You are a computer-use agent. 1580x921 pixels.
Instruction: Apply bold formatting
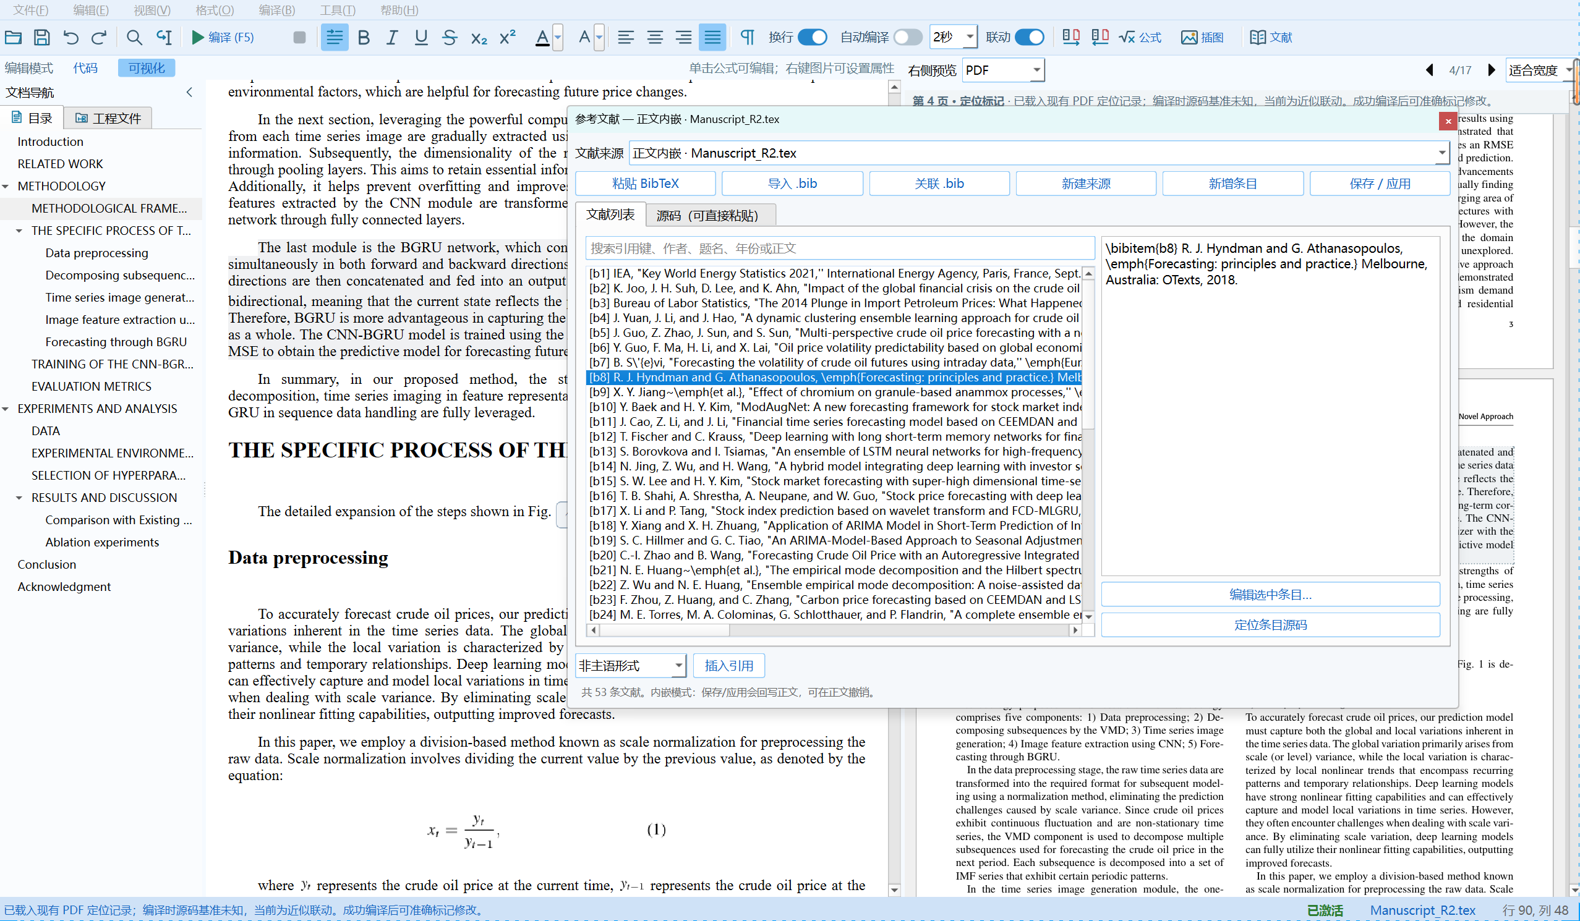(x=364, y=37)
